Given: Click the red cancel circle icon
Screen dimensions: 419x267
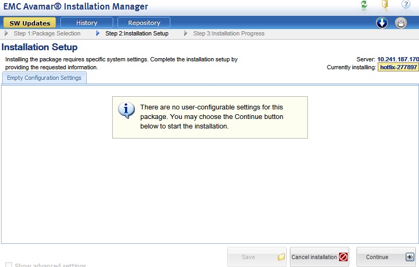Looking at the screenshot, I should pyautogui.click(x=343, y=257).
